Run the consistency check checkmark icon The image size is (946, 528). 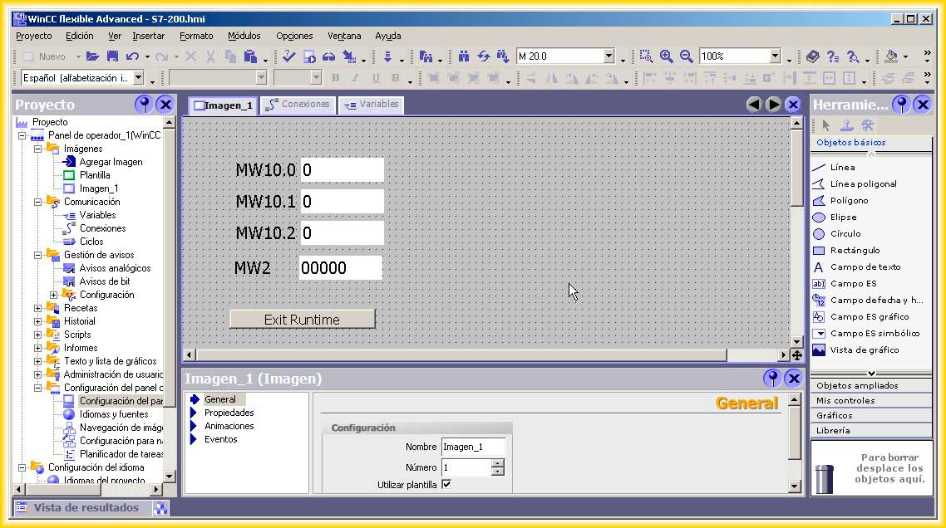[x=288, y=56]
